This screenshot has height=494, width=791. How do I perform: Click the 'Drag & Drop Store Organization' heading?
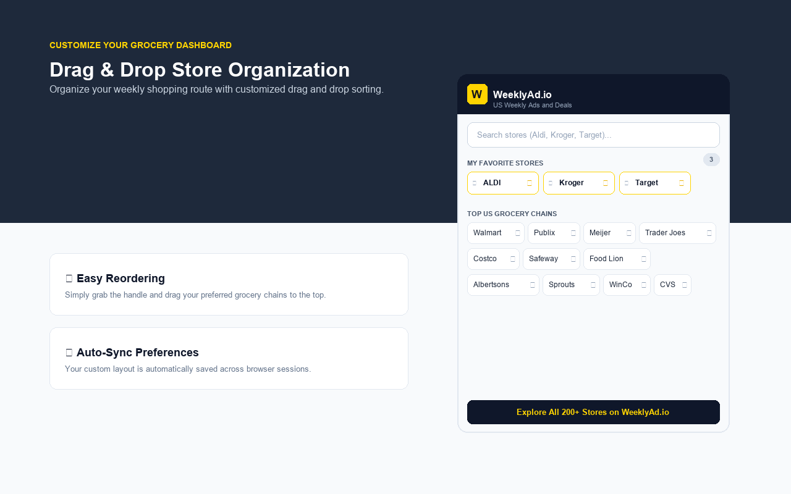pos(200,70)
